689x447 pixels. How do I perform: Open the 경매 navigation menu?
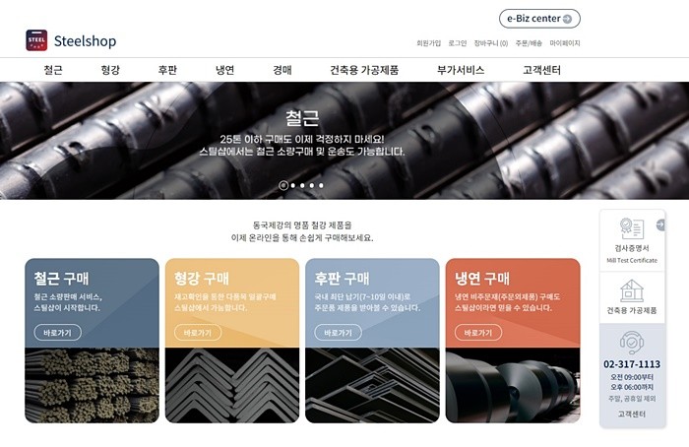[282, 70]
